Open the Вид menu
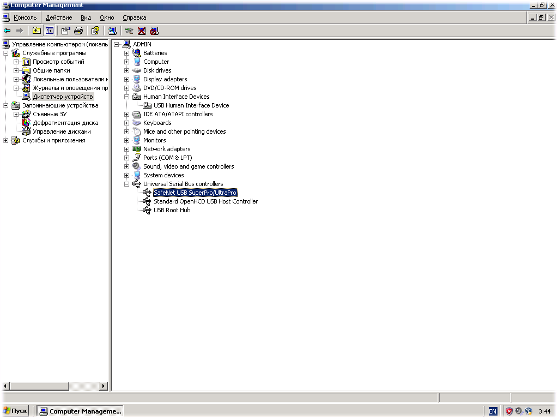This screenshot has height=419, width=558. point(86,17)
